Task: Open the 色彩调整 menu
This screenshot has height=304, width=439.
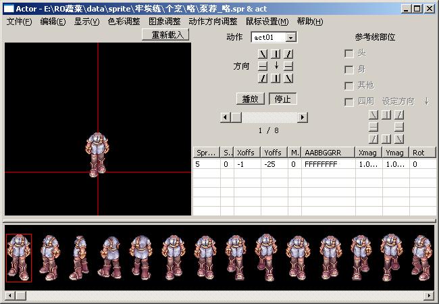Action: pos(124,22)
